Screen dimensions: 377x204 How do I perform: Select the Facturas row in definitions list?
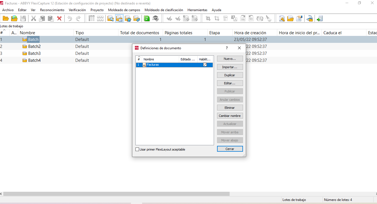point(174,65)
